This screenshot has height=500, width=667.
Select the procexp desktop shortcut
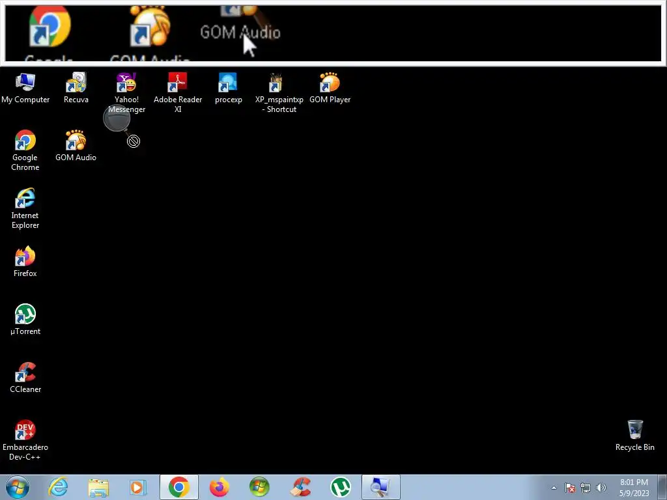(x=229, y=88)
